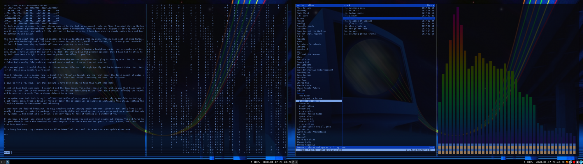The width and height of the screenshot is (583, 164).
Task: Click the date-time on right status bar
Action: pos(550,162)
